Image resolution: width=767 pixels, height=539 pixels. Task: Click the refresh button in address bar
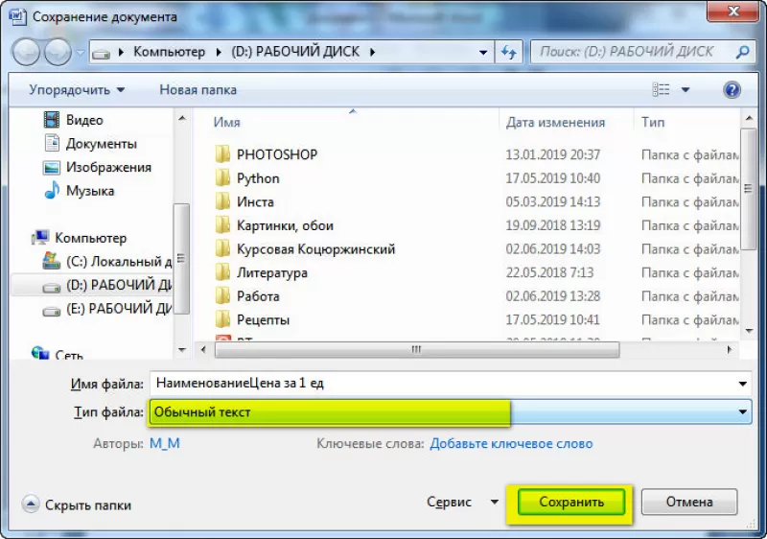pyautogui.click(x=509, y=53)
